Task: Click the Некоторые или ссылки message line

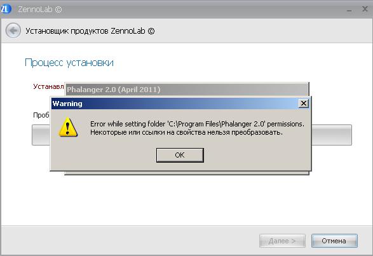Action: (187, 132)
